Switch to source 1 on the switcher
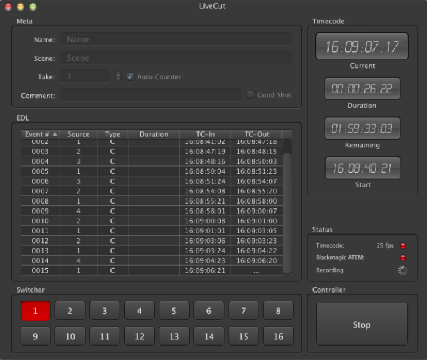Image resolution: width=427 pixels, height=360 pixels. tap(35, 310)
